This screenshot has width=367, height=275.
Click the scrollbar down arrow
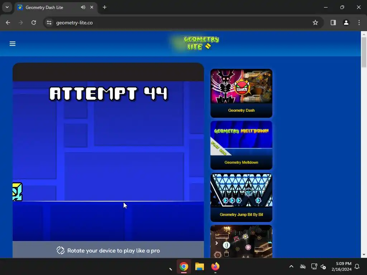pos(364,255)
